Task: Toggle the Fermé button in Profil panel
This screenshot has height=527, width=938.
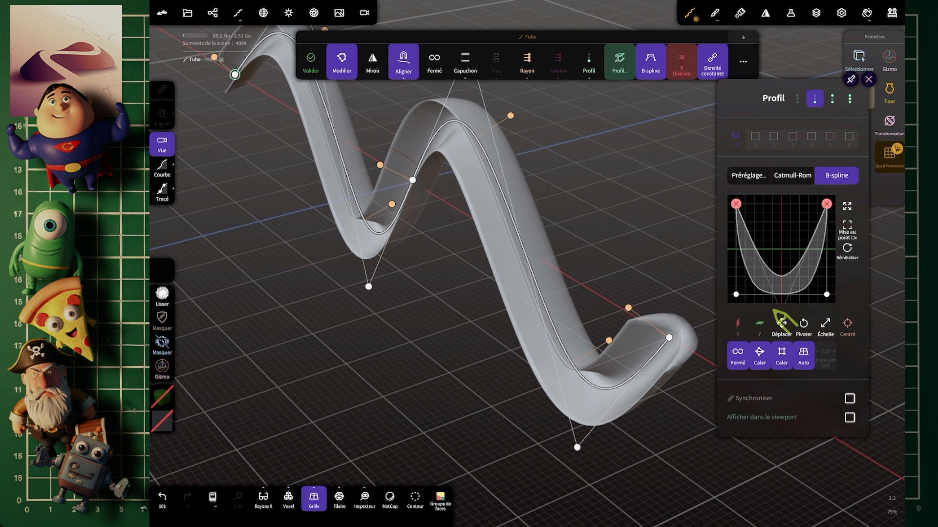Action: [x=738, y=355]
